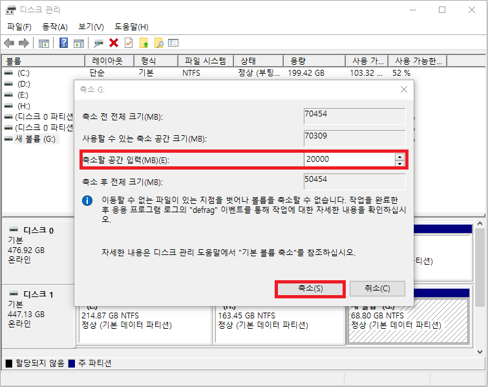488x387 pixels.
Task: Open the 보기(V) menu
Action: (91, 27)
